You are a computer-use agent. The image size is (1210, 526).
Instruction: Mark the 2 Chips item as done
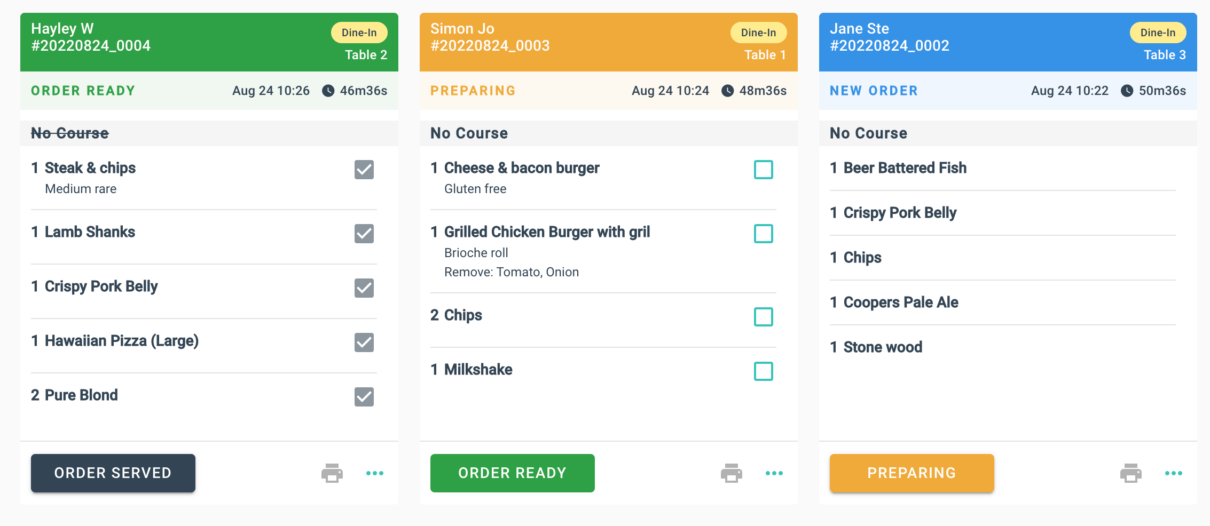coord(764,317)
